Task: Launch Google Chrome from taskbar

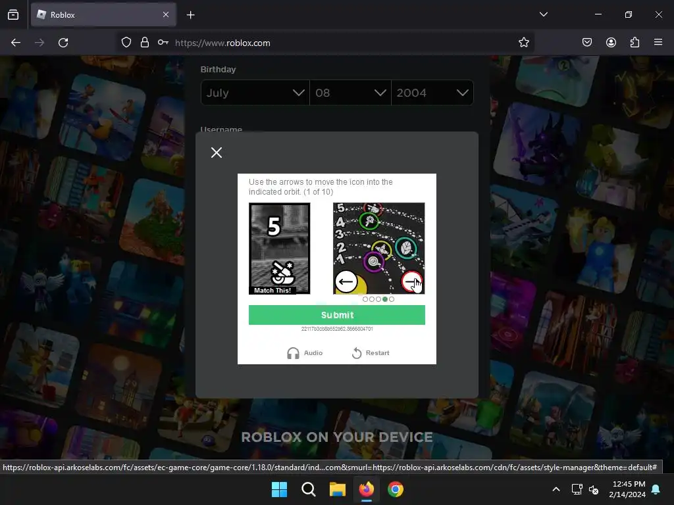Action: 396,489
